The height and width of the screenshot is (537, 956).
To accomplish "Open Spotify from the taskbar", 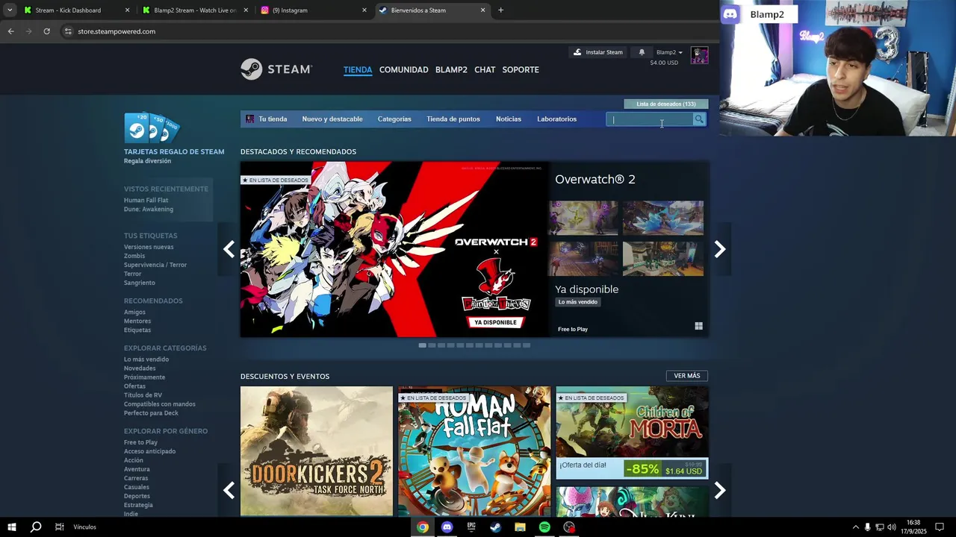I will click(x=544, y=527).
